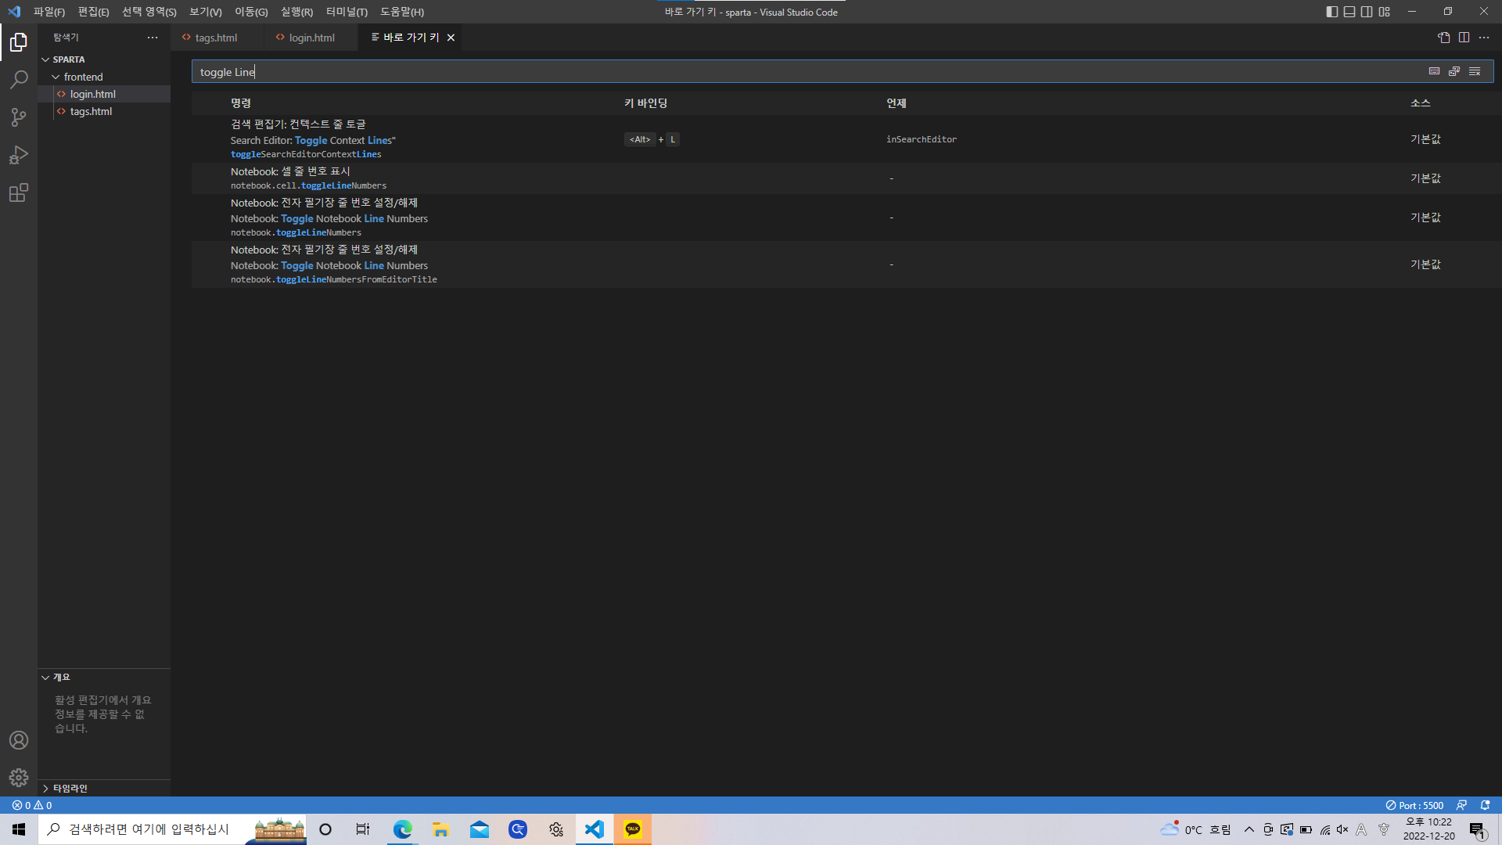
Task: Open Explorer views and more actions ellipsis
Action: (153, 38)
